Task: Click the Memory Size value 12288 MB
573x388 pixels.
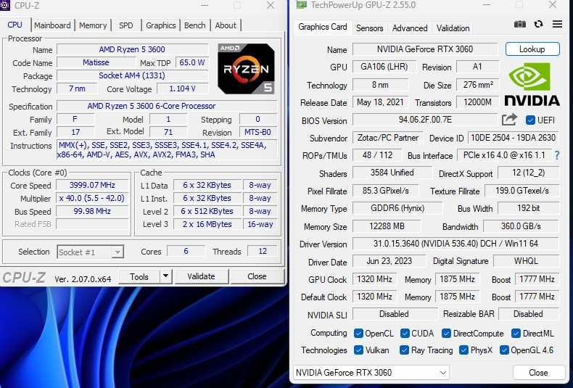Action: coord(387,226)
